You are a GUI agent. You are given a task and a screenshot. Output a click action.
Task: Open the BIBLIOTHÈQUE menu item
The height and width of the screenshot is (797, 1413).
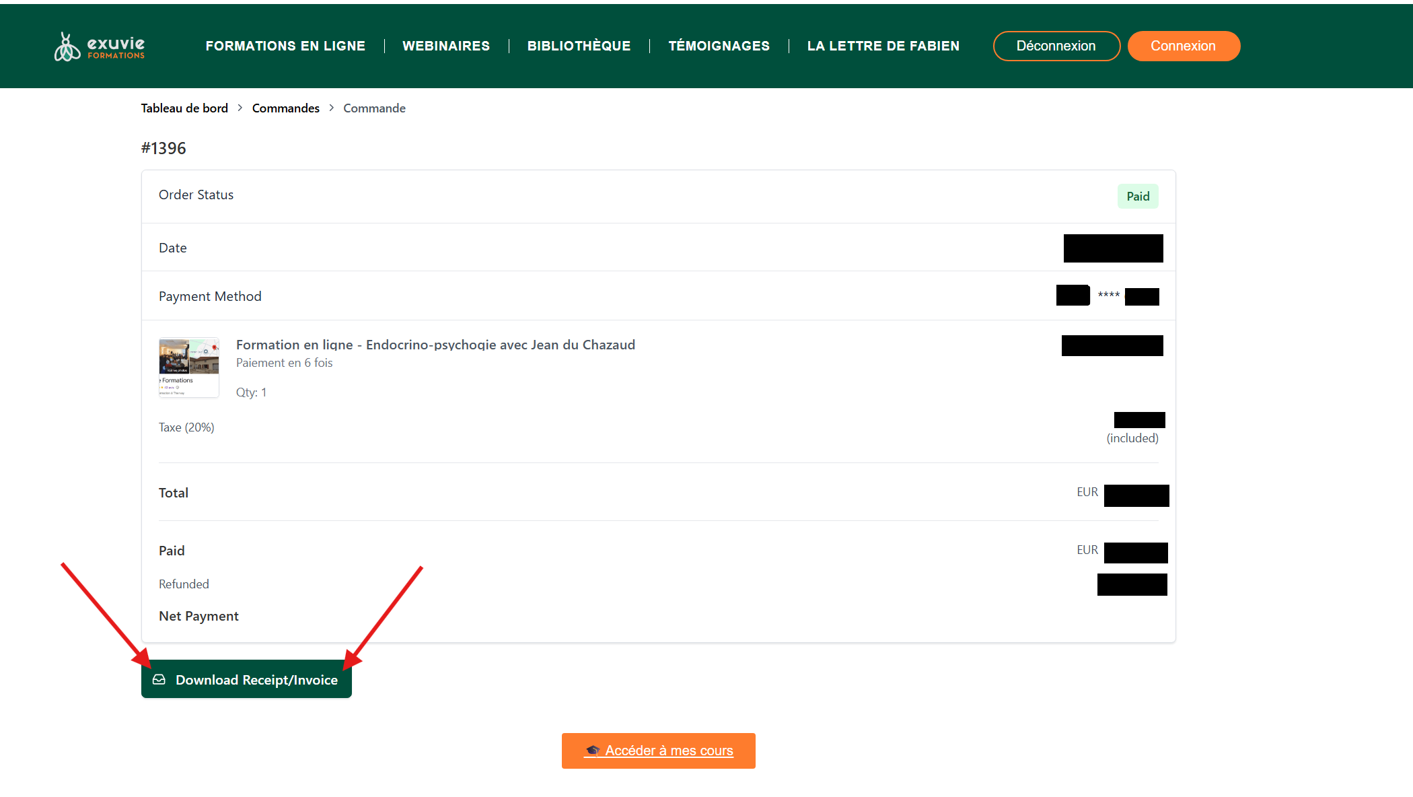click(579, 46)
